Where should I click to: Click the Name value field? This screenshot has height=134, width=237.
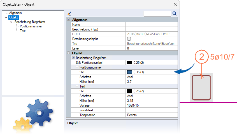[152, 25]
